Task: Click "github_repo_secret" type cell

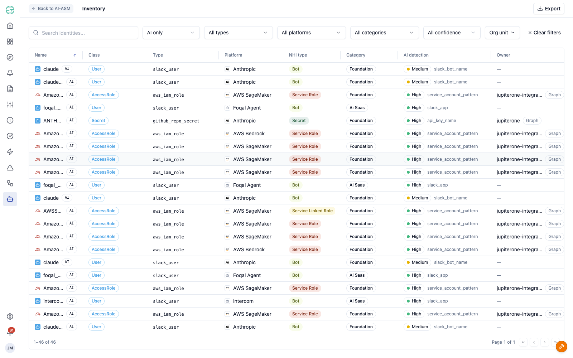Action: tap(176, 121)
